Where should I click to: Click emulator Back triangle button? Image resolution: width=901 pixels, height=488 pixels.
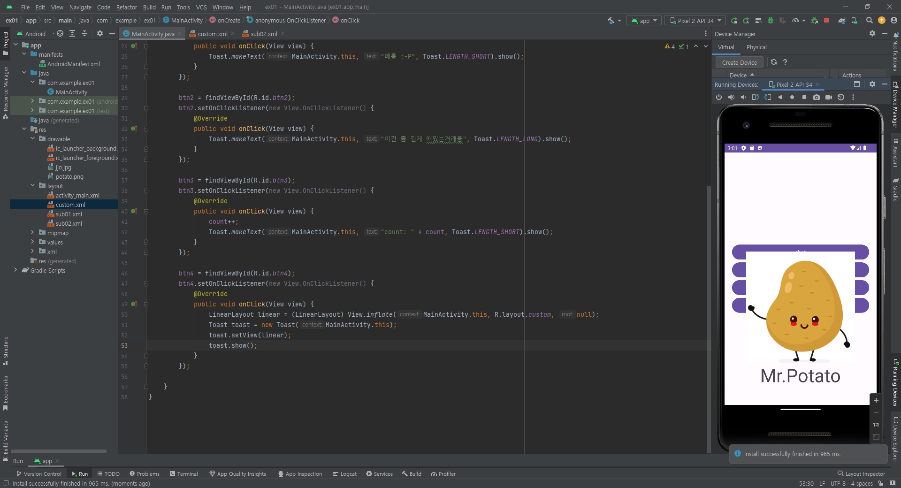[x=780, y=97]
